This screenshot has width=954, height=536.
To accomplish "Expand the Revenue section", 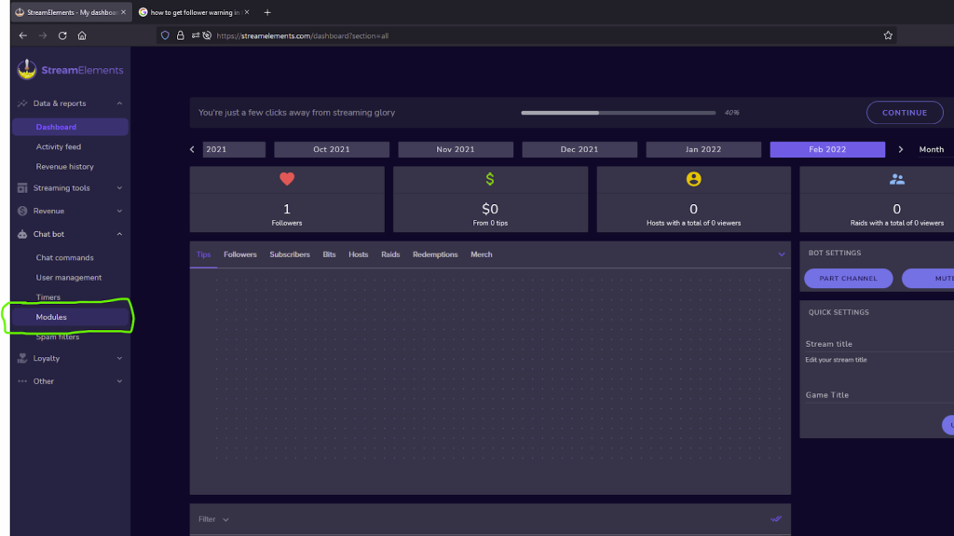I will tap(119, 211).
